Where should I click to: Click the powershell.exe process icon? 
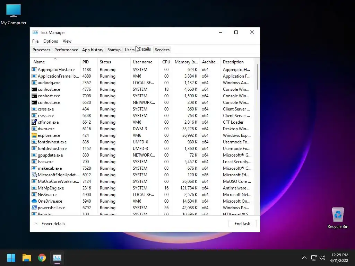tap(34, 208)
